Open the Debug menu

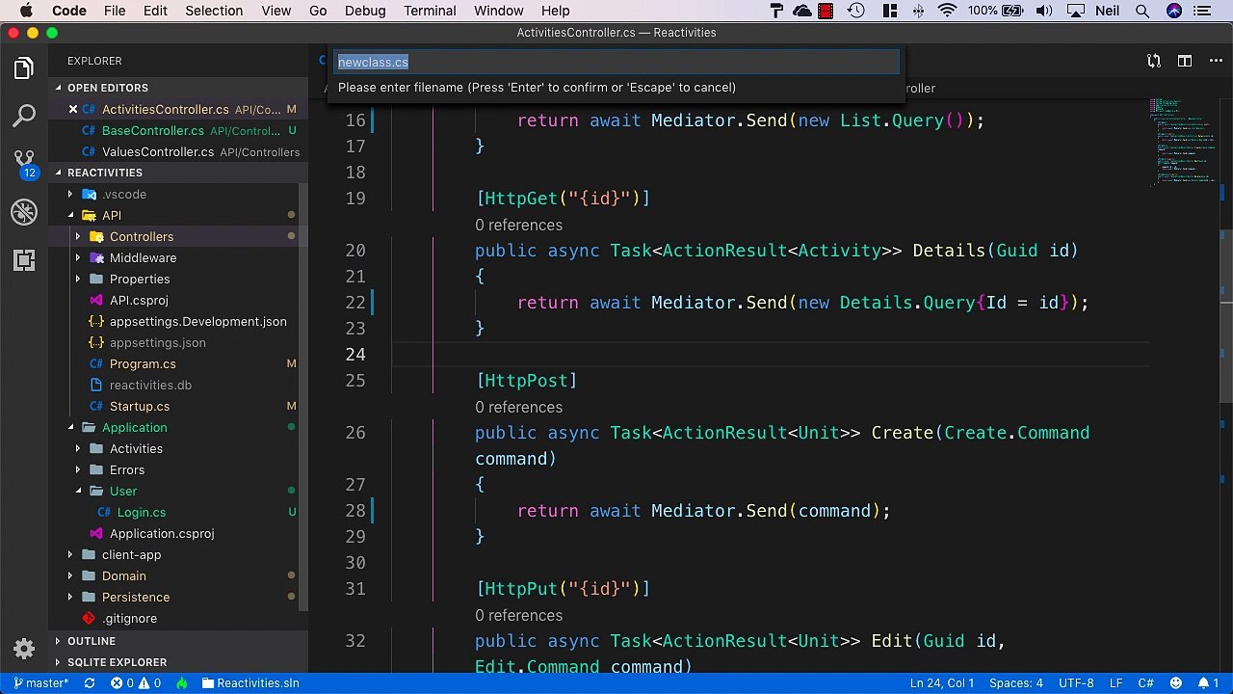[365, 11]
